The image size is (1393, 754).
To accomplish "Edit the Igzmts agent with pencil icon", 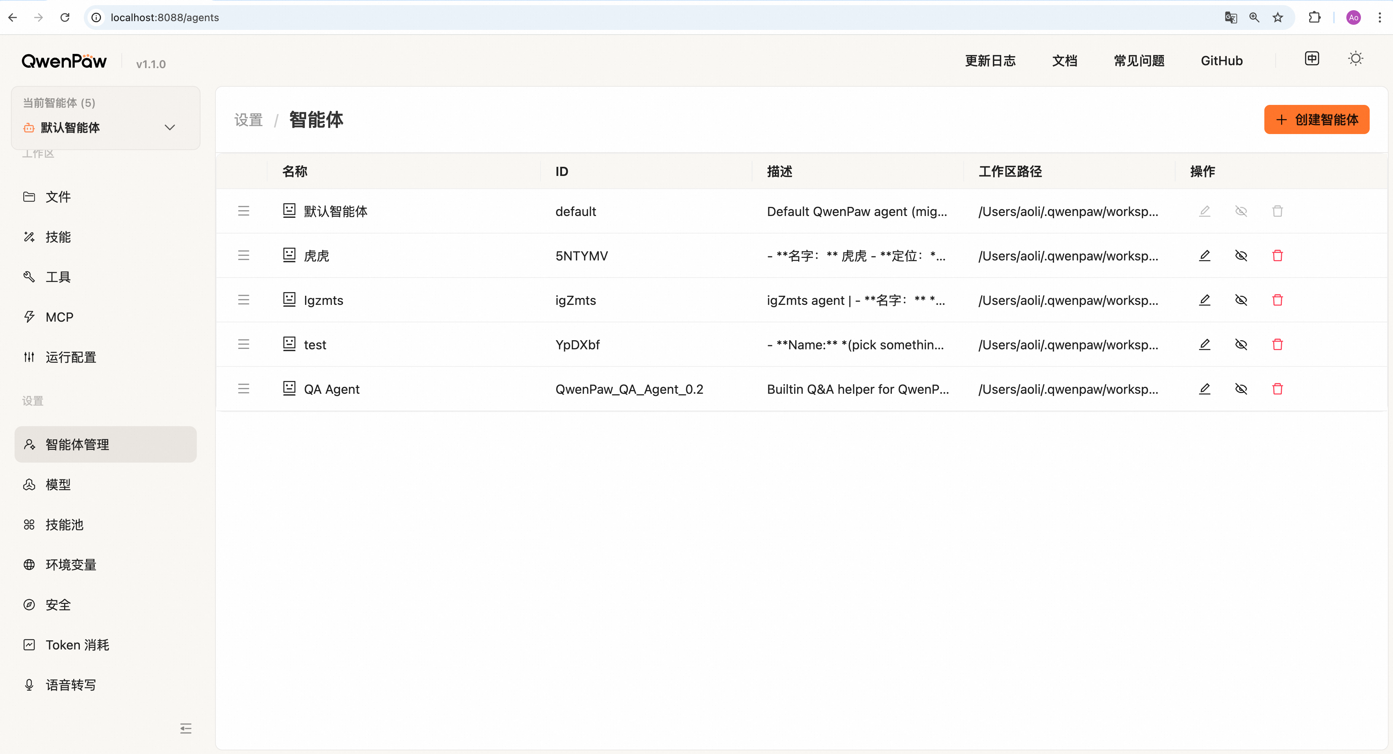I will point(1204,299).
